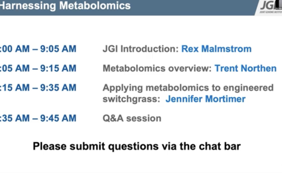
Task: Click the 9:45 AM end time
Action: click(x=58, y=118)
